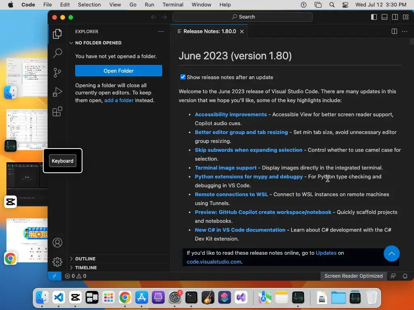The image size is (414, 310).
Task: Open the Window menu in the menu bar
Action: tap(201, 5)
